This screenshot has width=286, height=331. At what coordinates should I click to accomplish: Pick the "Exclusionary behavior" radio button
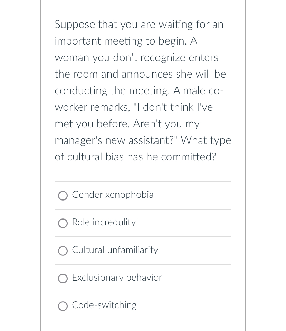[x=63, y=279]
